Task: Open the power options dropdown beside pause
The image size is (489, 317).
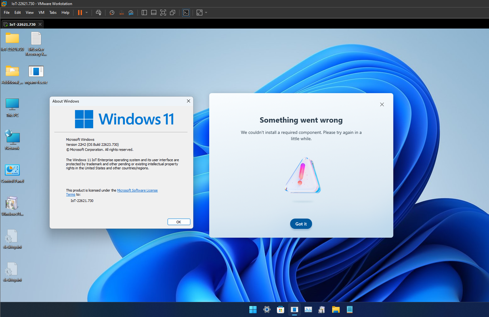Action: pos(86,13)
